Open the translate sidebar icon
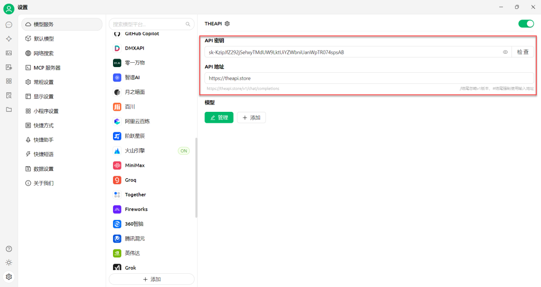Viewport: 541px width, 287px height. (9, 67)
